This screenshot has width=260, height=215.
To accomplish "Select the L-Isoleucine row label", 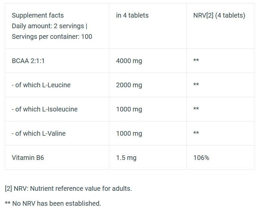I will click(x=44, y=109).
